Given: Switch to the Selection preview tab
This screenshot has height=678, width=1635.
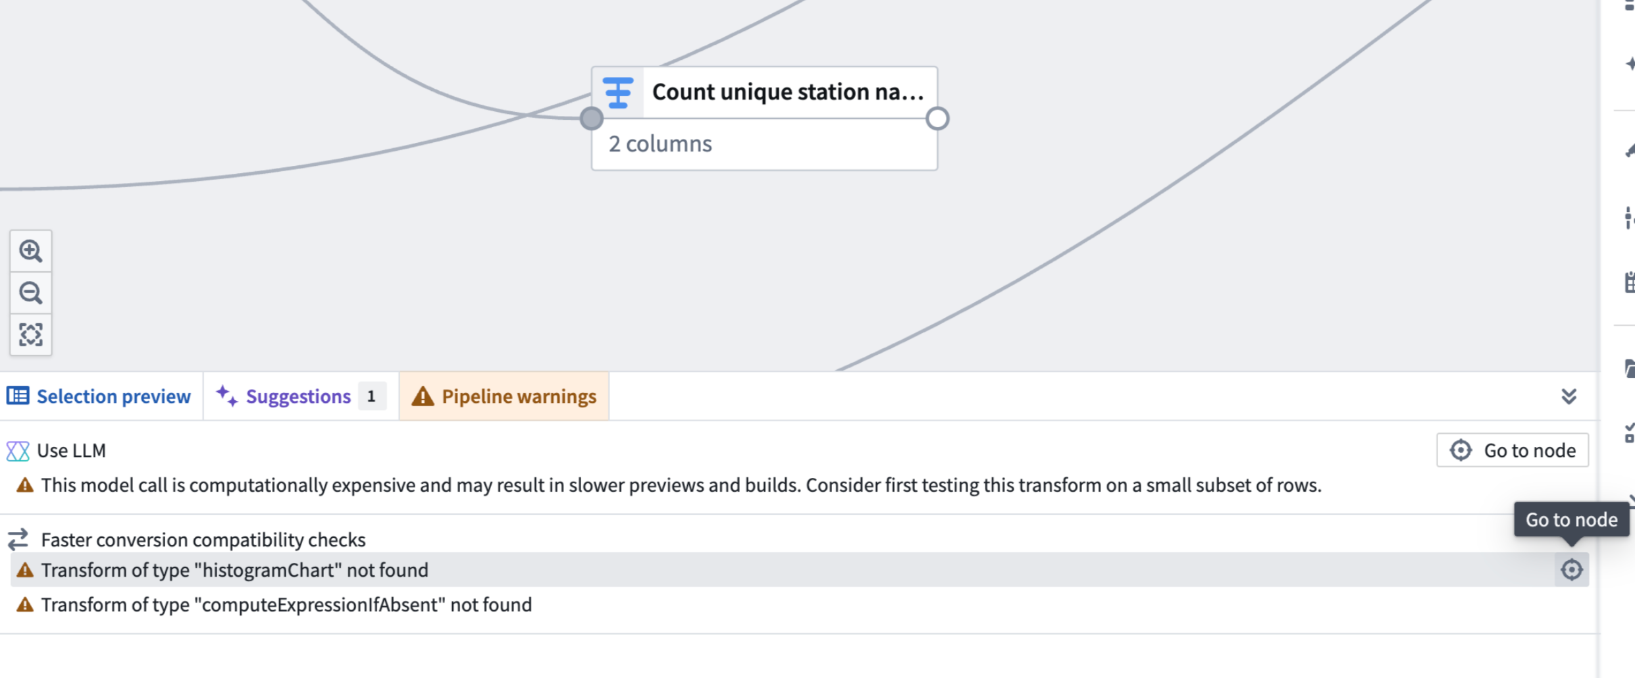Looking at the screenshot, I should pyautogui.click(x=100, y=396).
